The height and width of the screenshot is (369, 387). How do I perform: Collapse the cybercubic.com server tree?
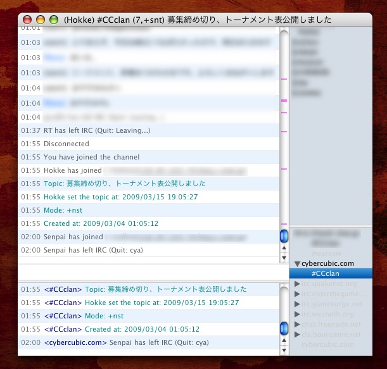(x=297, y=263)
